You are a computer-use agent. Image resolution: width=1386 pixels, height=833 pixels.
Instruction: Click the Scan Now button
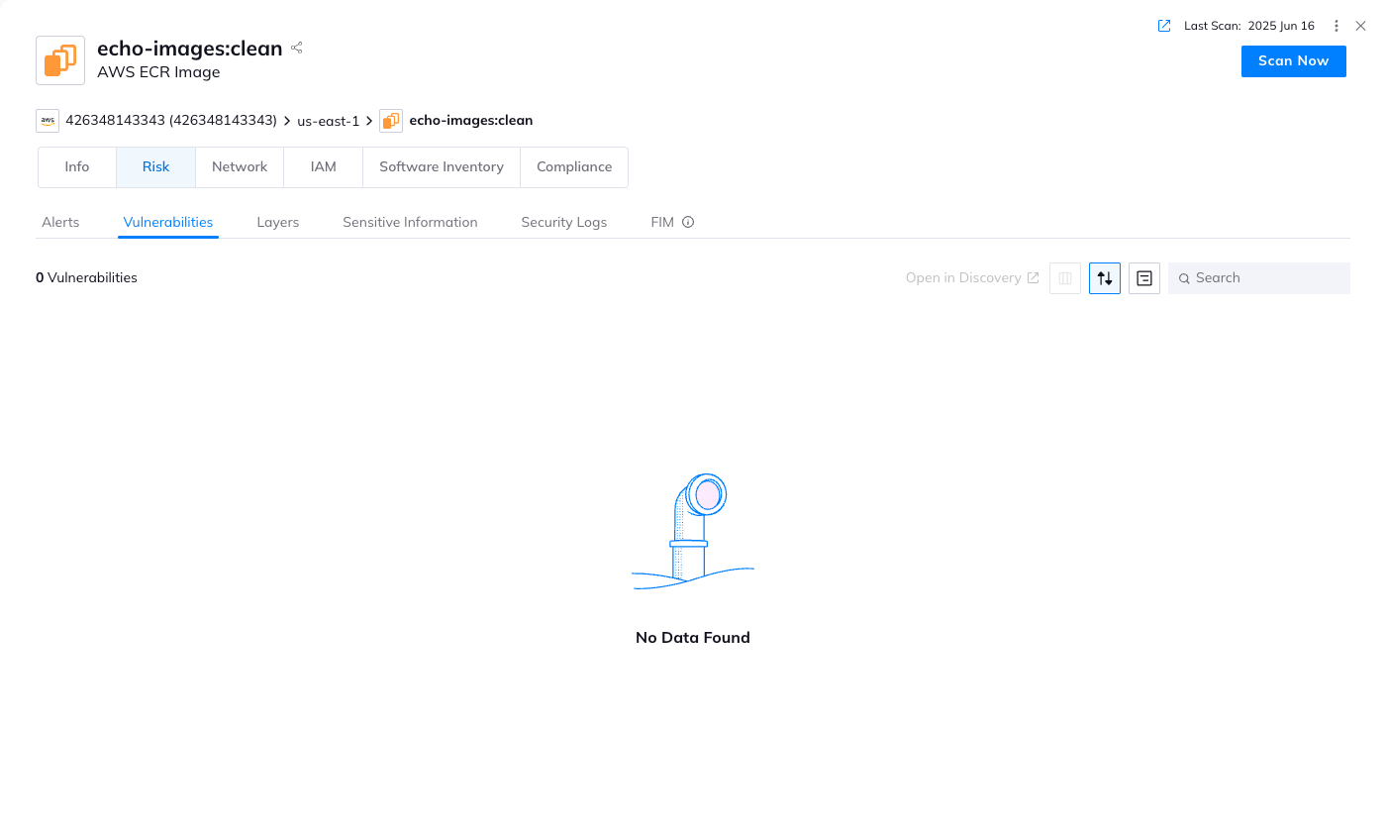(1293, 60)
